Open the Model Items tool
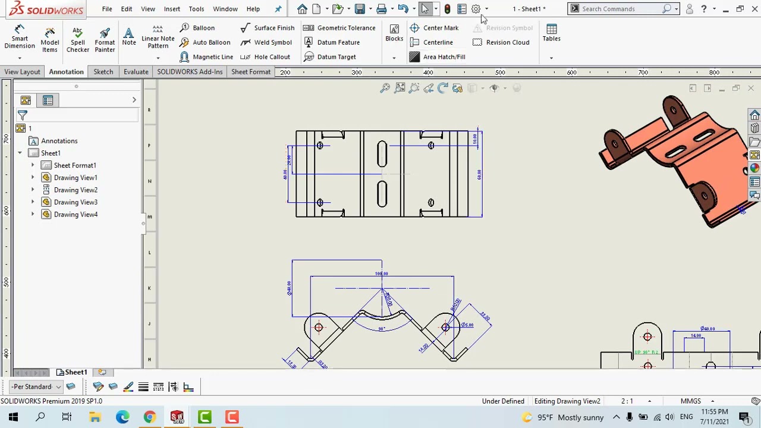This screenshot has height=428, width=761. [50, 39]
